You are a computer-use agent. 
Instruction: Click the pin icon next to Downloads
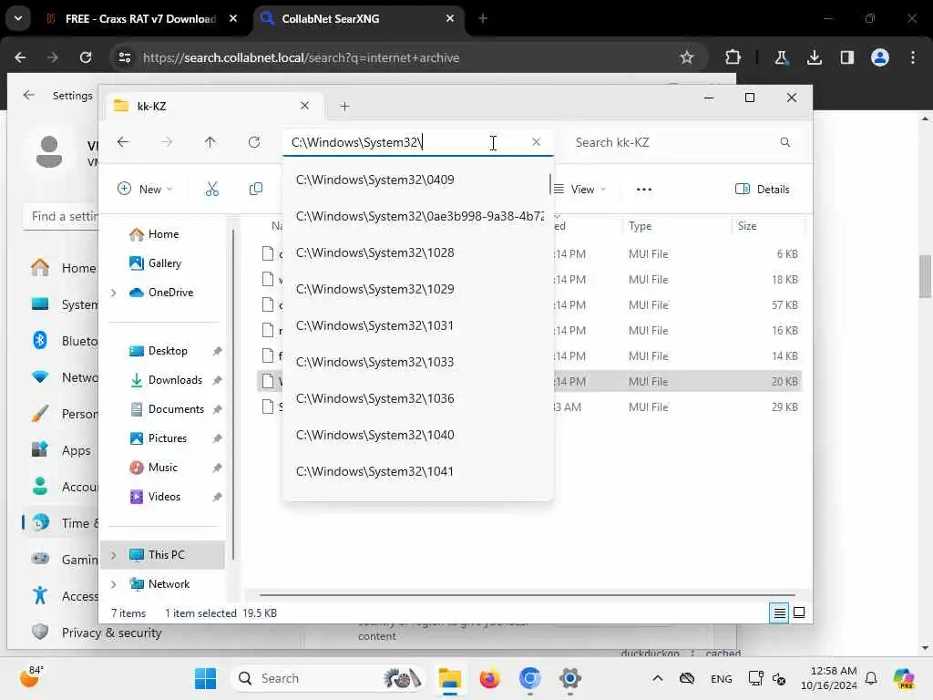(x=217, y=380)
